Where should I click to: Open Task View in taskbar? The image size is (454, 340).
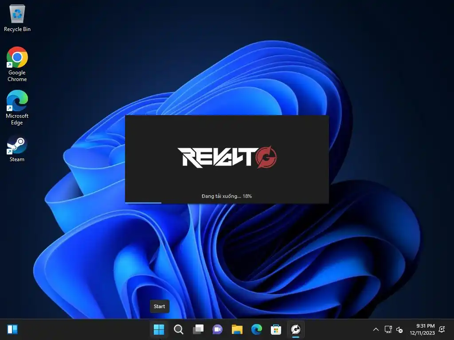pos(198,329)
